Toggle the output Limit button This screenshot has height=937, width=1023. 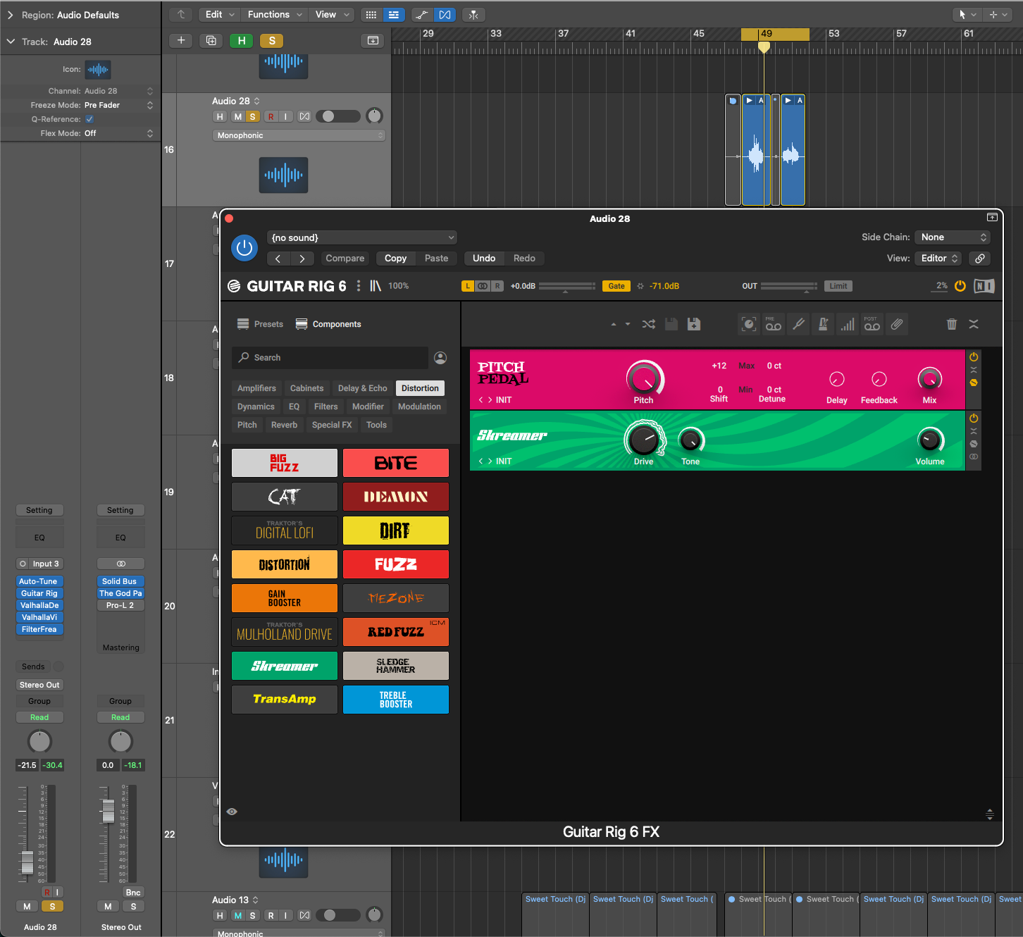838,286
